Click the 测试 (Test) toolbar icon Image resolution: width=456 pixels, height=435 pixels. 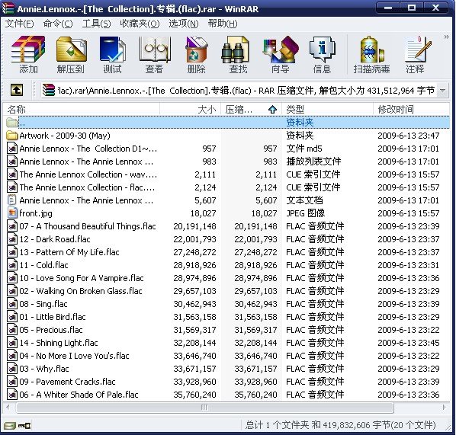[113, 55]
